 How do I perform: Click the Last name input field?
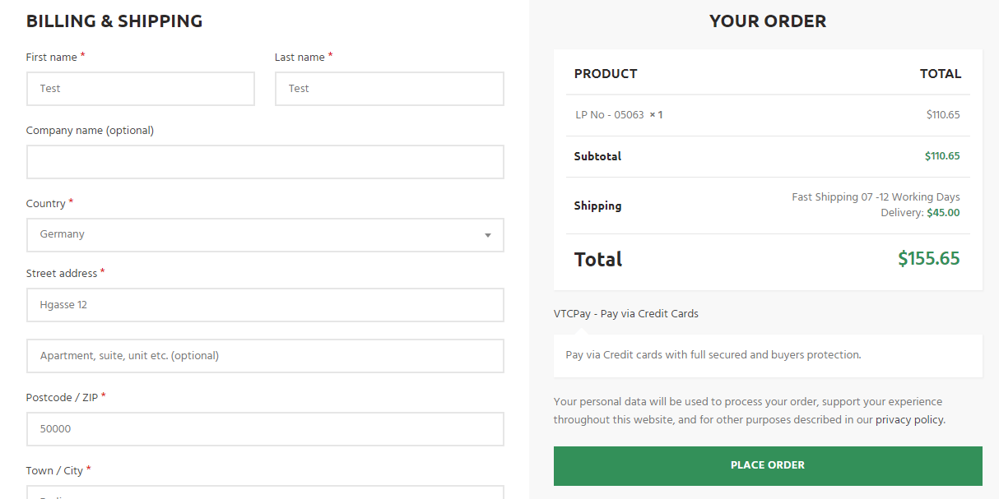pyautogui.click(x=388, y=89)
